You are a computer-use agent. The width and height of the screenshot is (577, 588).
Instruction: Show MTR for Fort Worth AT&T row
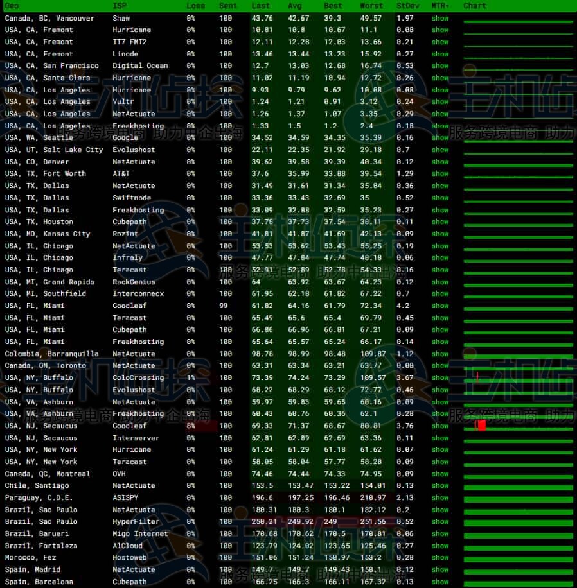440,173
